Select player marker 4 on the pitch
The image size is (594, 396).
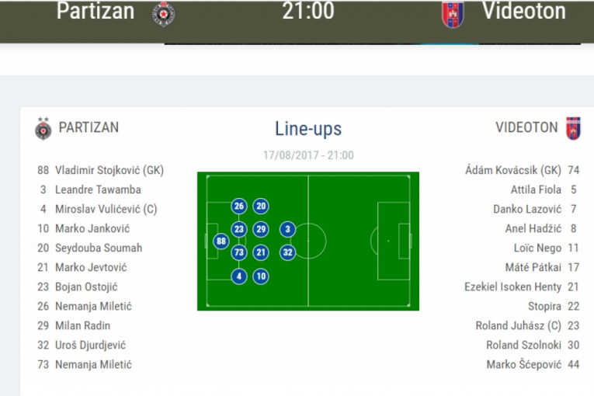tap(239, 276)
